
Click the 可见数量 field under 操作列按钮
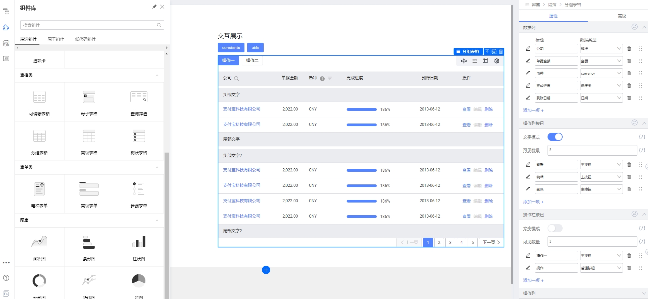click(592, 150)
